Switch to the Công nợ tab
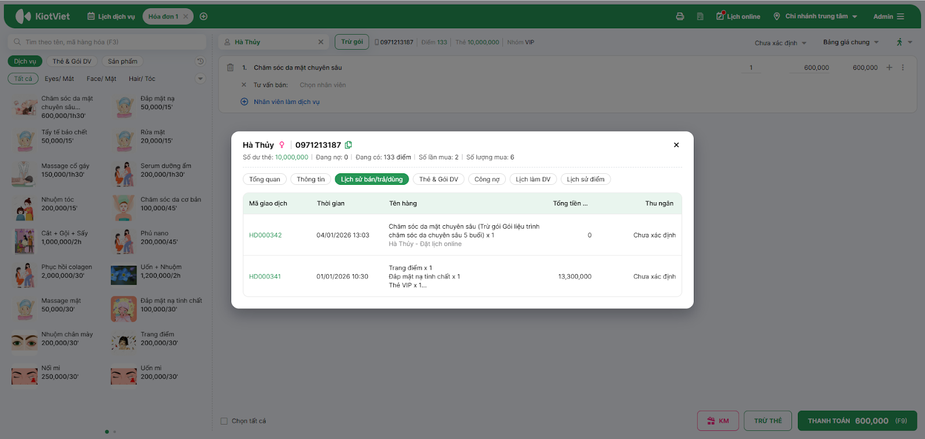The image size is (925, 439). click(487, 179)
